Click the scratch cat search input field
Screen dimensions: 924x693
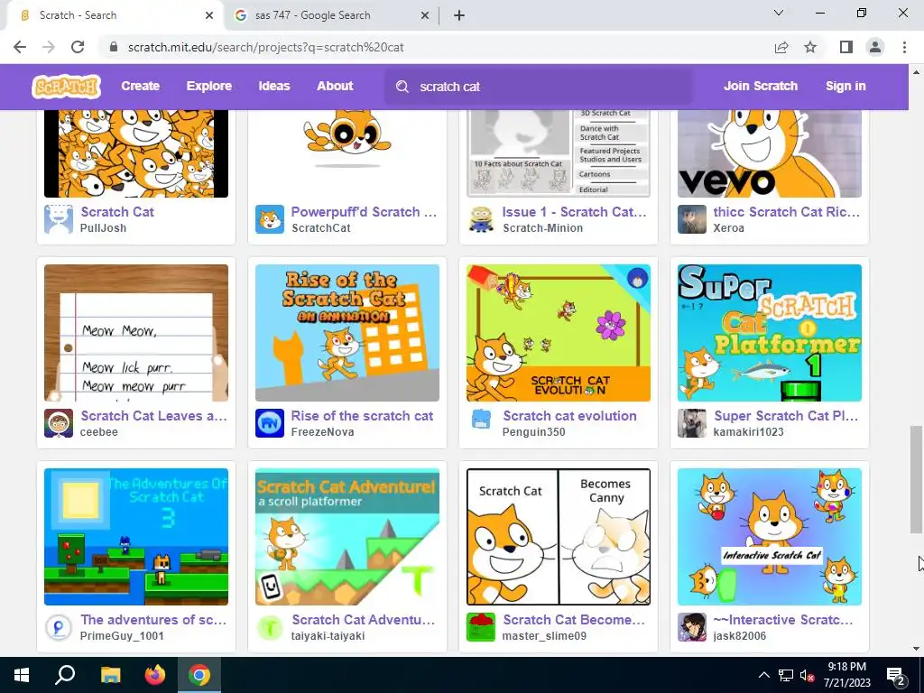tap(538, 87)
